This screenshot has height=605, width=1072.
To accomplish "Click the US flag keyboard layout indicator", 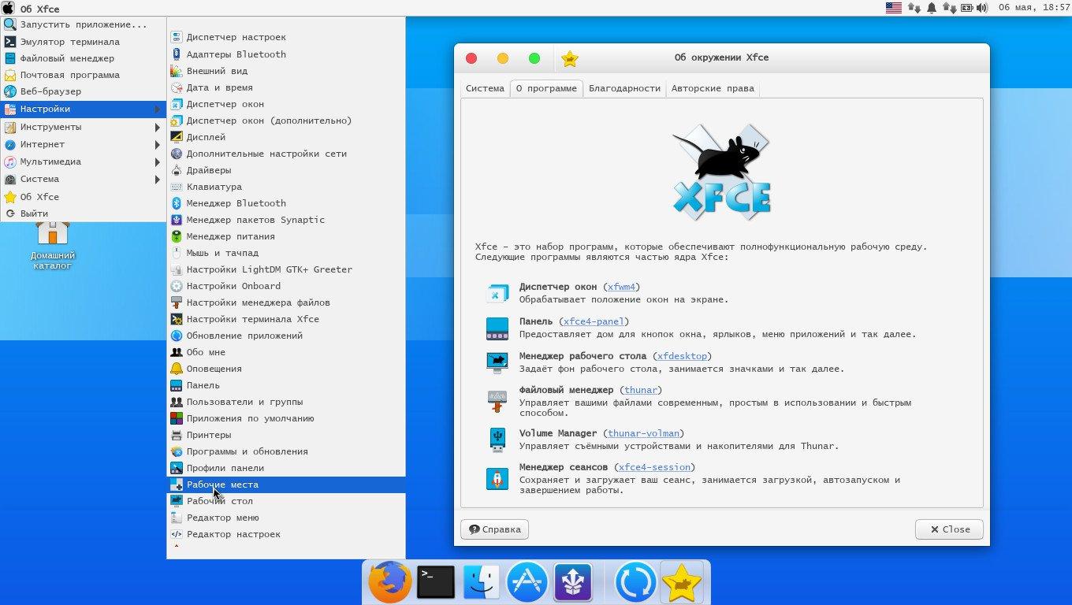I will point(893,8).
